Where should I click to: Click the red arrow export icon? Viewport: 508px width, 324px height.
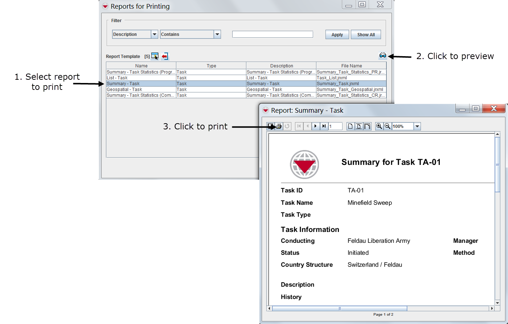[165, 56]
